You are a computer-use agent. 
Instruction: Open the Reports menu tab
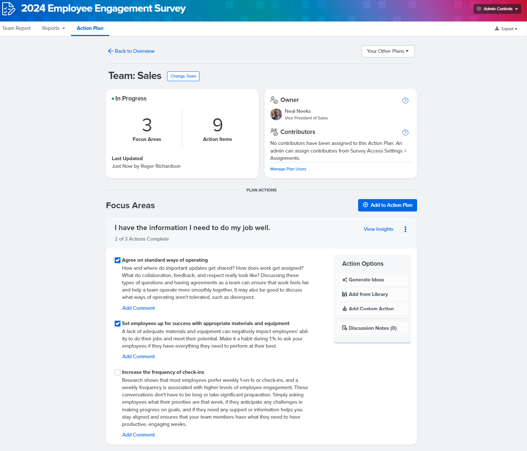(x=53, y=28)
